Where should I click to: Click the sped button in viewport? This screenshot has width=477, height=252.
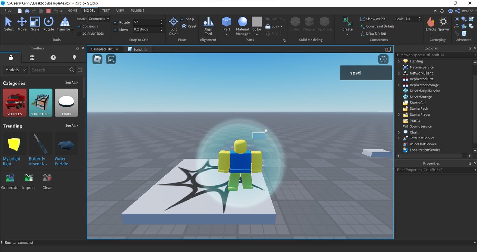366,73
